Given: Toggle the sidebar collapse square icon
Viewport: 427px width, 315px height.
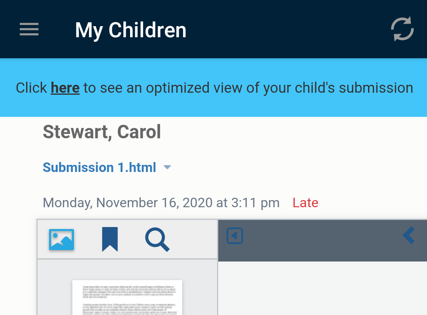Looking at the screenshot, I should pyautogui.click(x=234, y=236).
